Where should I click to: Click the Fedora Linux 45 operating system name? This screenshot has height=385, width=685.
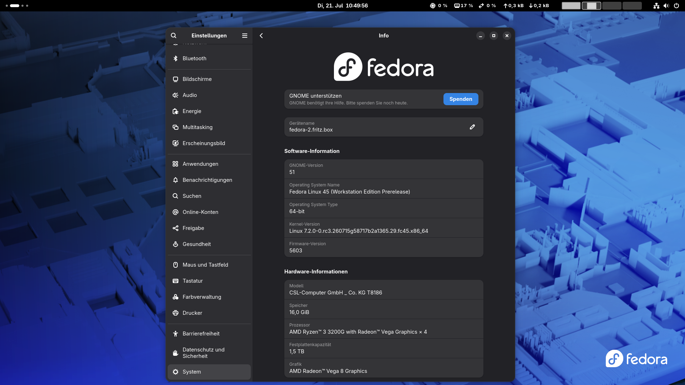point(350,192)
